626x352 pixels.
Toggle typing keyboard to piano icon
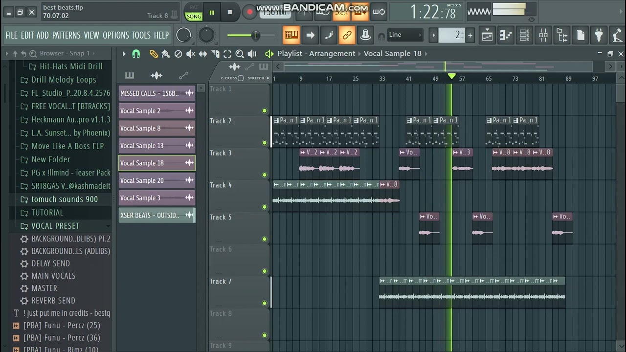click(x=291, y=35)
